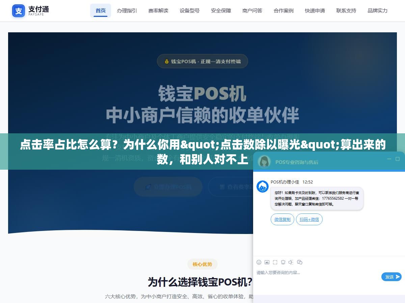Go to the 快速申请 page
This screenshot has width=405, height=303.
coord(315,11)
